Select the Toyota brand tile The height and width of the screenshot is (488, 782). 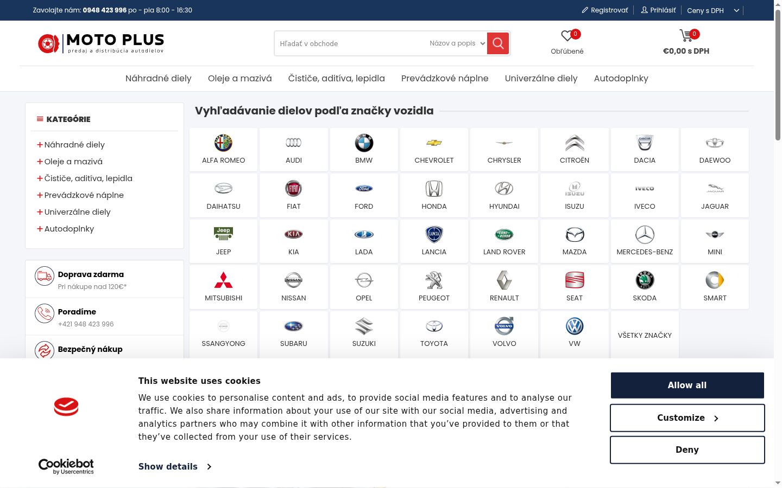point(434,334)
